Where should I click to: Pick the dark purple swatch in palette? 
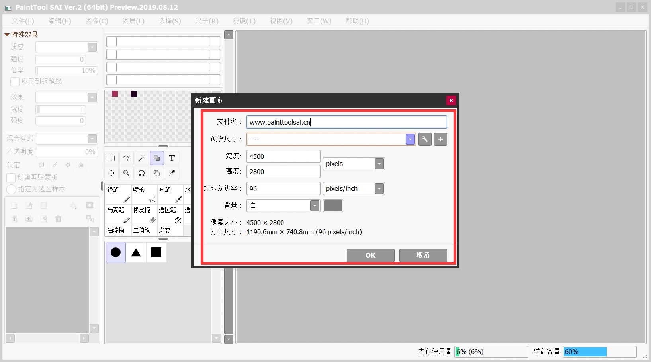134,94
